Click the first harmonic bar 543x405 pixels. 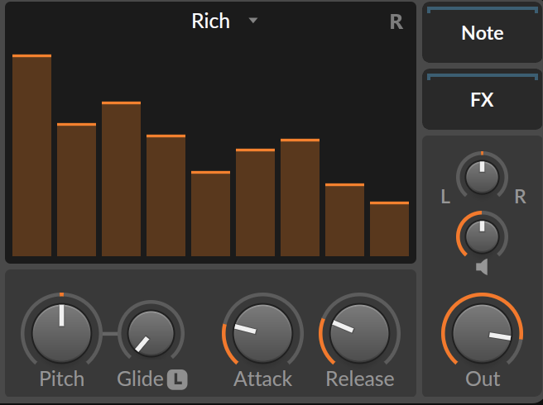tap(31, 155)
